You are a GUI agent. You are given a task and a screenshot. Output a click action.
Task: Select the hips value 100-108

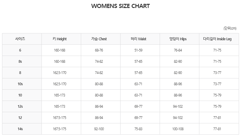pos(178,129)
